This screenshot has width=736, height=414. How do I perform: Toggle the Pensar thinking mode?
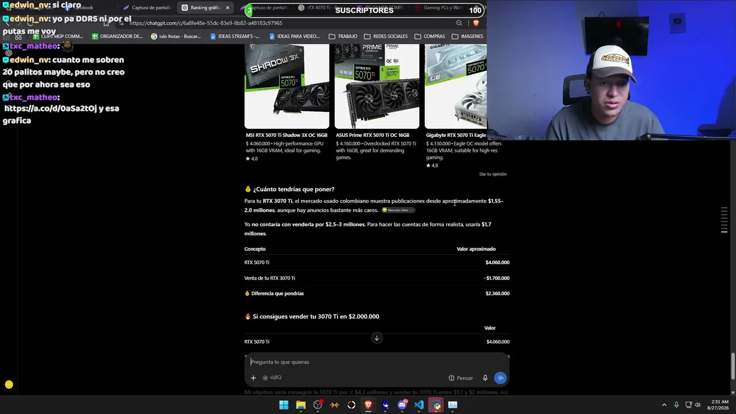[461, 378]
